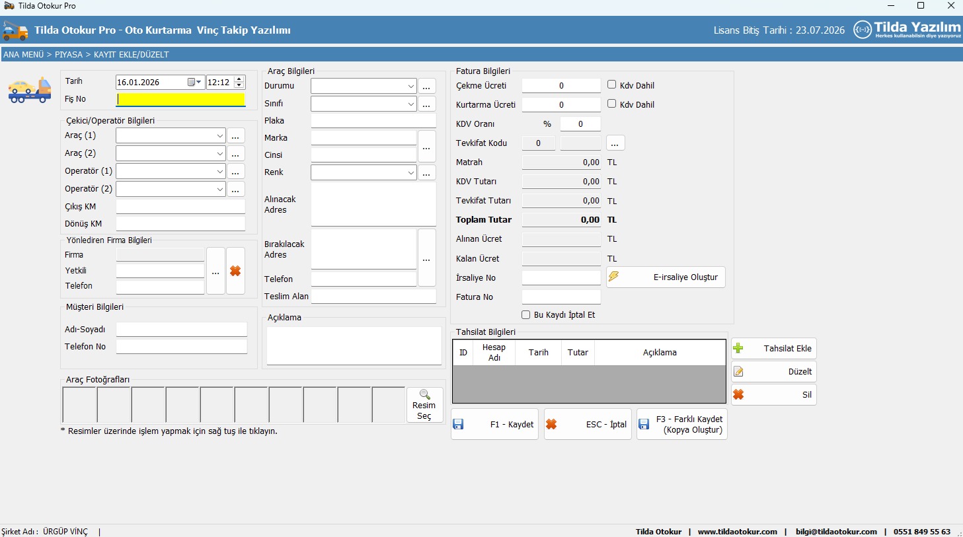
Task: Check the Bu Kaydı İptal Et box
Action: click(526, 315)
